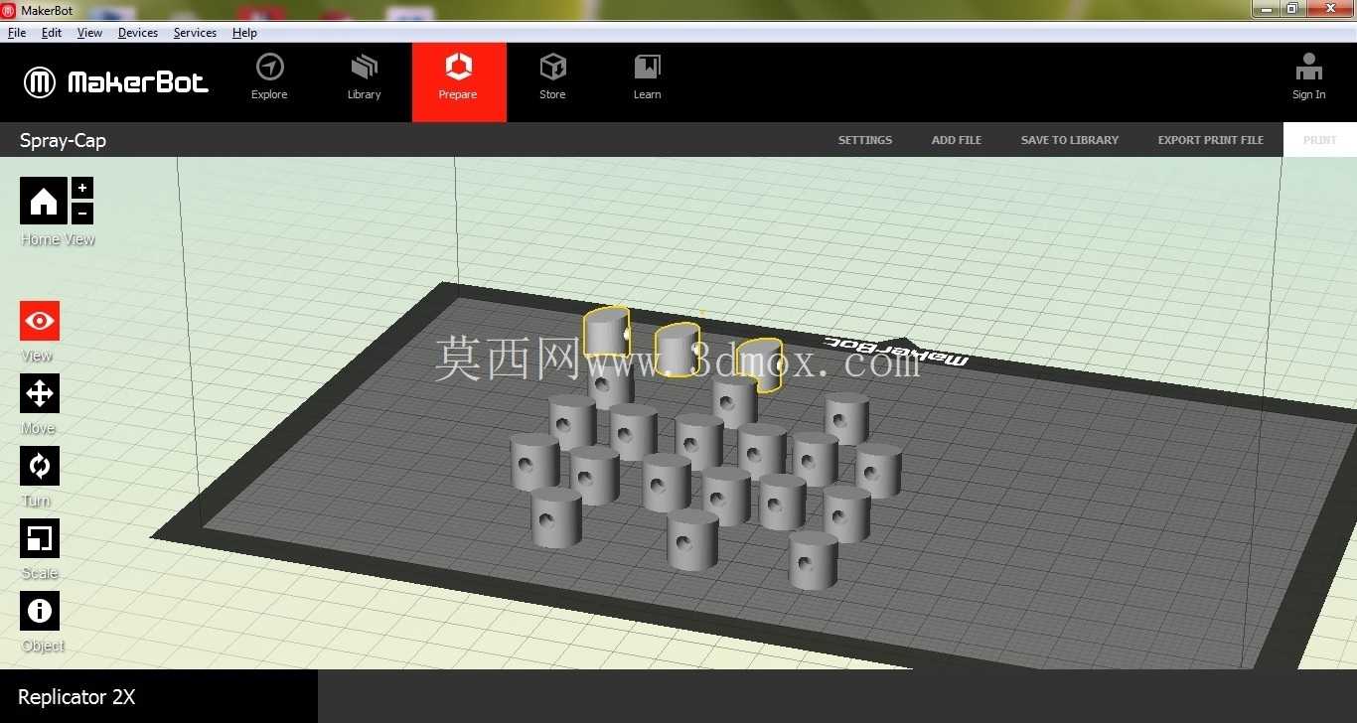Select the Turn rotate tool

click(40, 466)
